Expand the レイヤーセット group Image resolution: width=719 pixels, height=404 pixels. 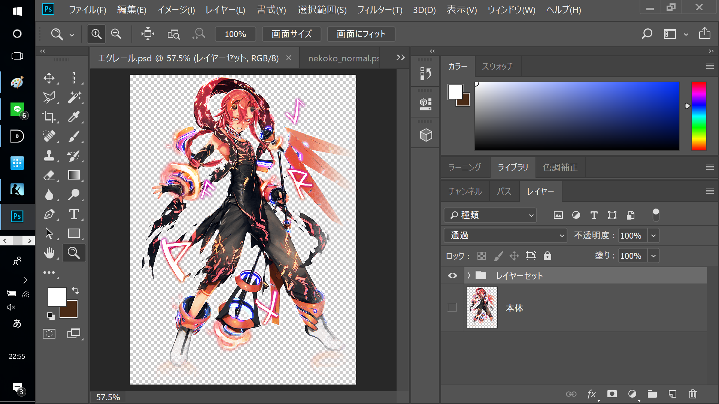click(468, 276)
